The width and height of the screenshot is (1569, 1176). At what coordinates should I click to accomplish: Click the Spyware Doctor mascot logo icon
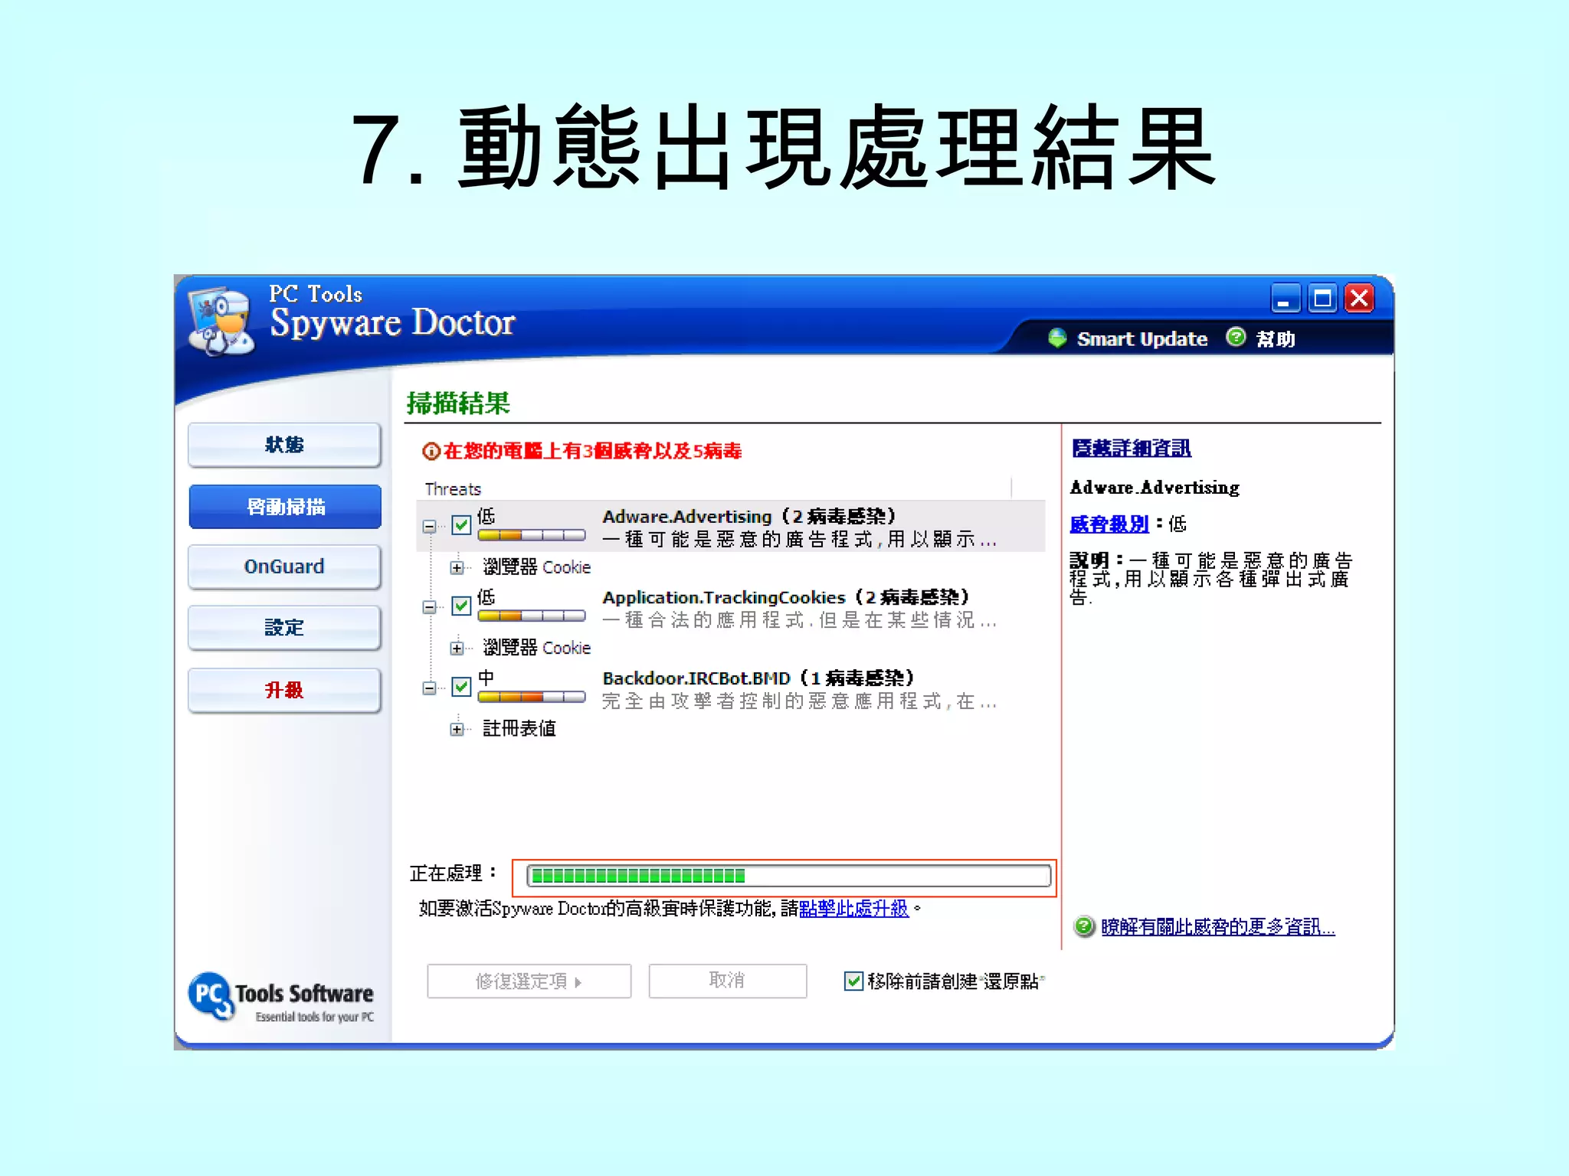221,321
